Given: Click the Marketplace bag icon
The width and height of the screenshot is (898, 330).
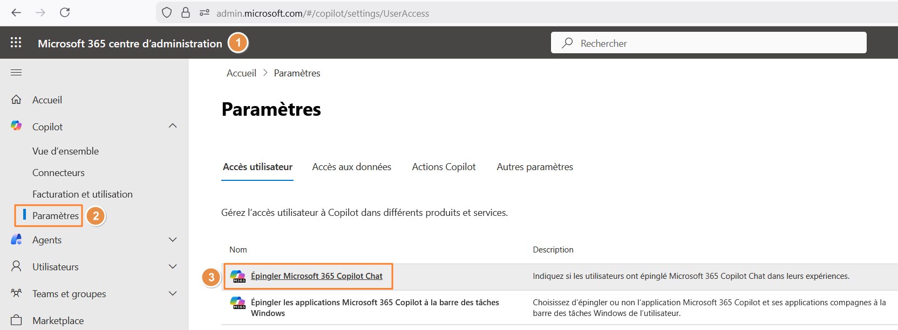Looking at the screenshot, I should [16, 320].
